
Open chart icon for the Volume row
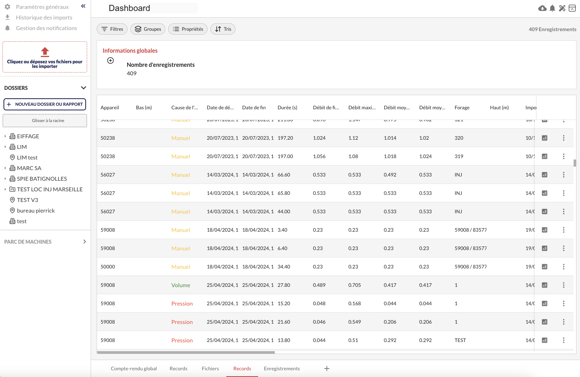tap(545, 285)
